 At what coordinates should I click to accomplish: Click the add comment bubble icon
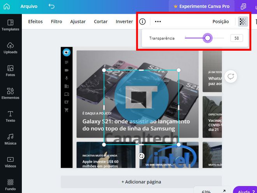(x=231, y=76)
